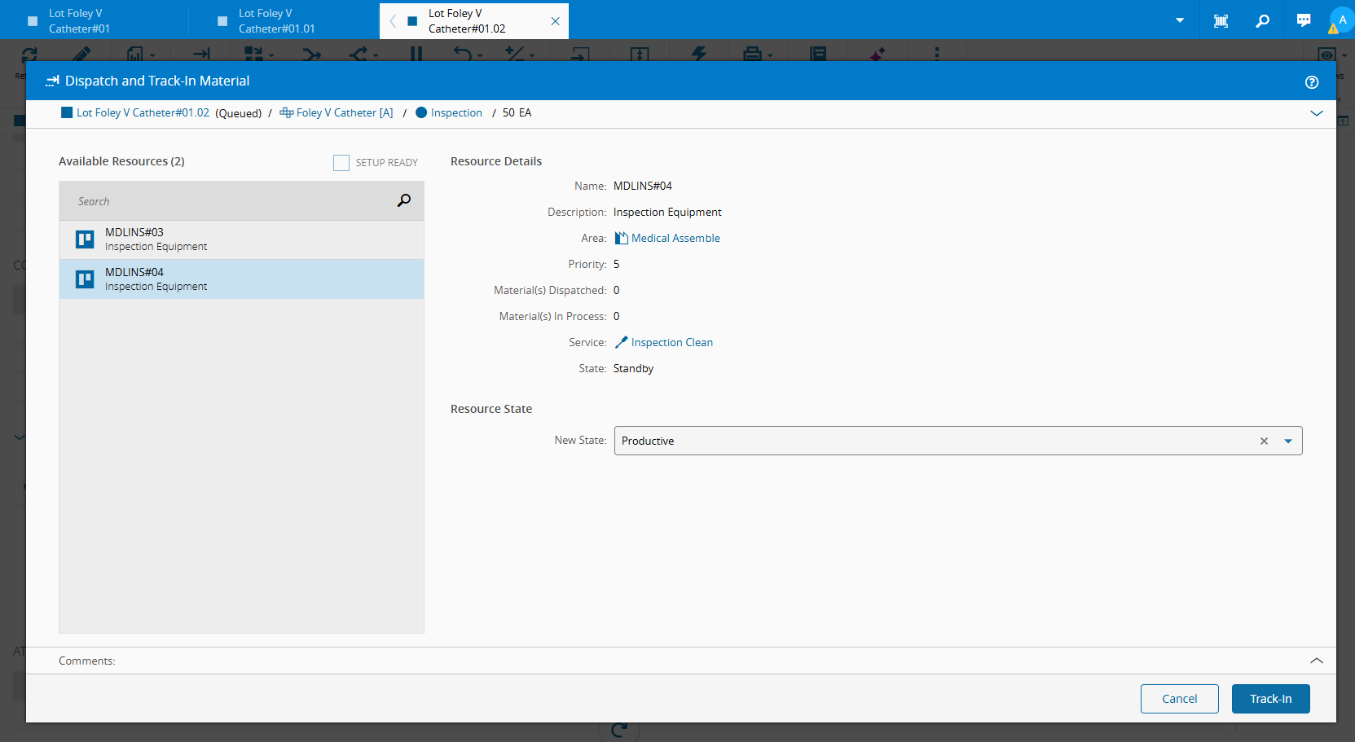The width and height of the screenshot is (1355, 742).
Task: Clear the New State value with X
Action: pyautogui.click(x=1264, y=441)
